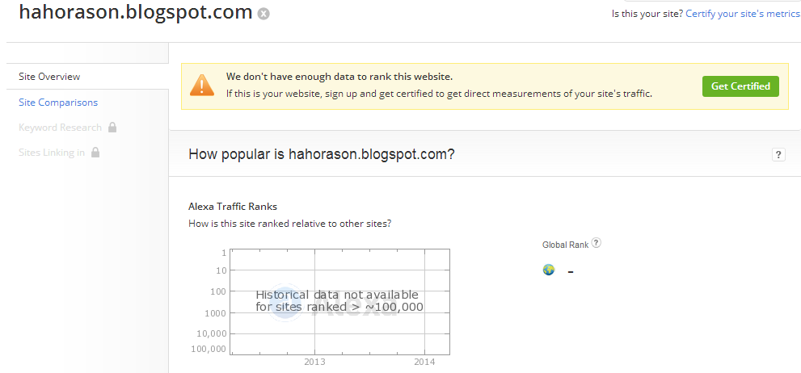This screenshot has width=801, height=373.
Task: Click the orange warning triangle icon
Action: point(202,85)
